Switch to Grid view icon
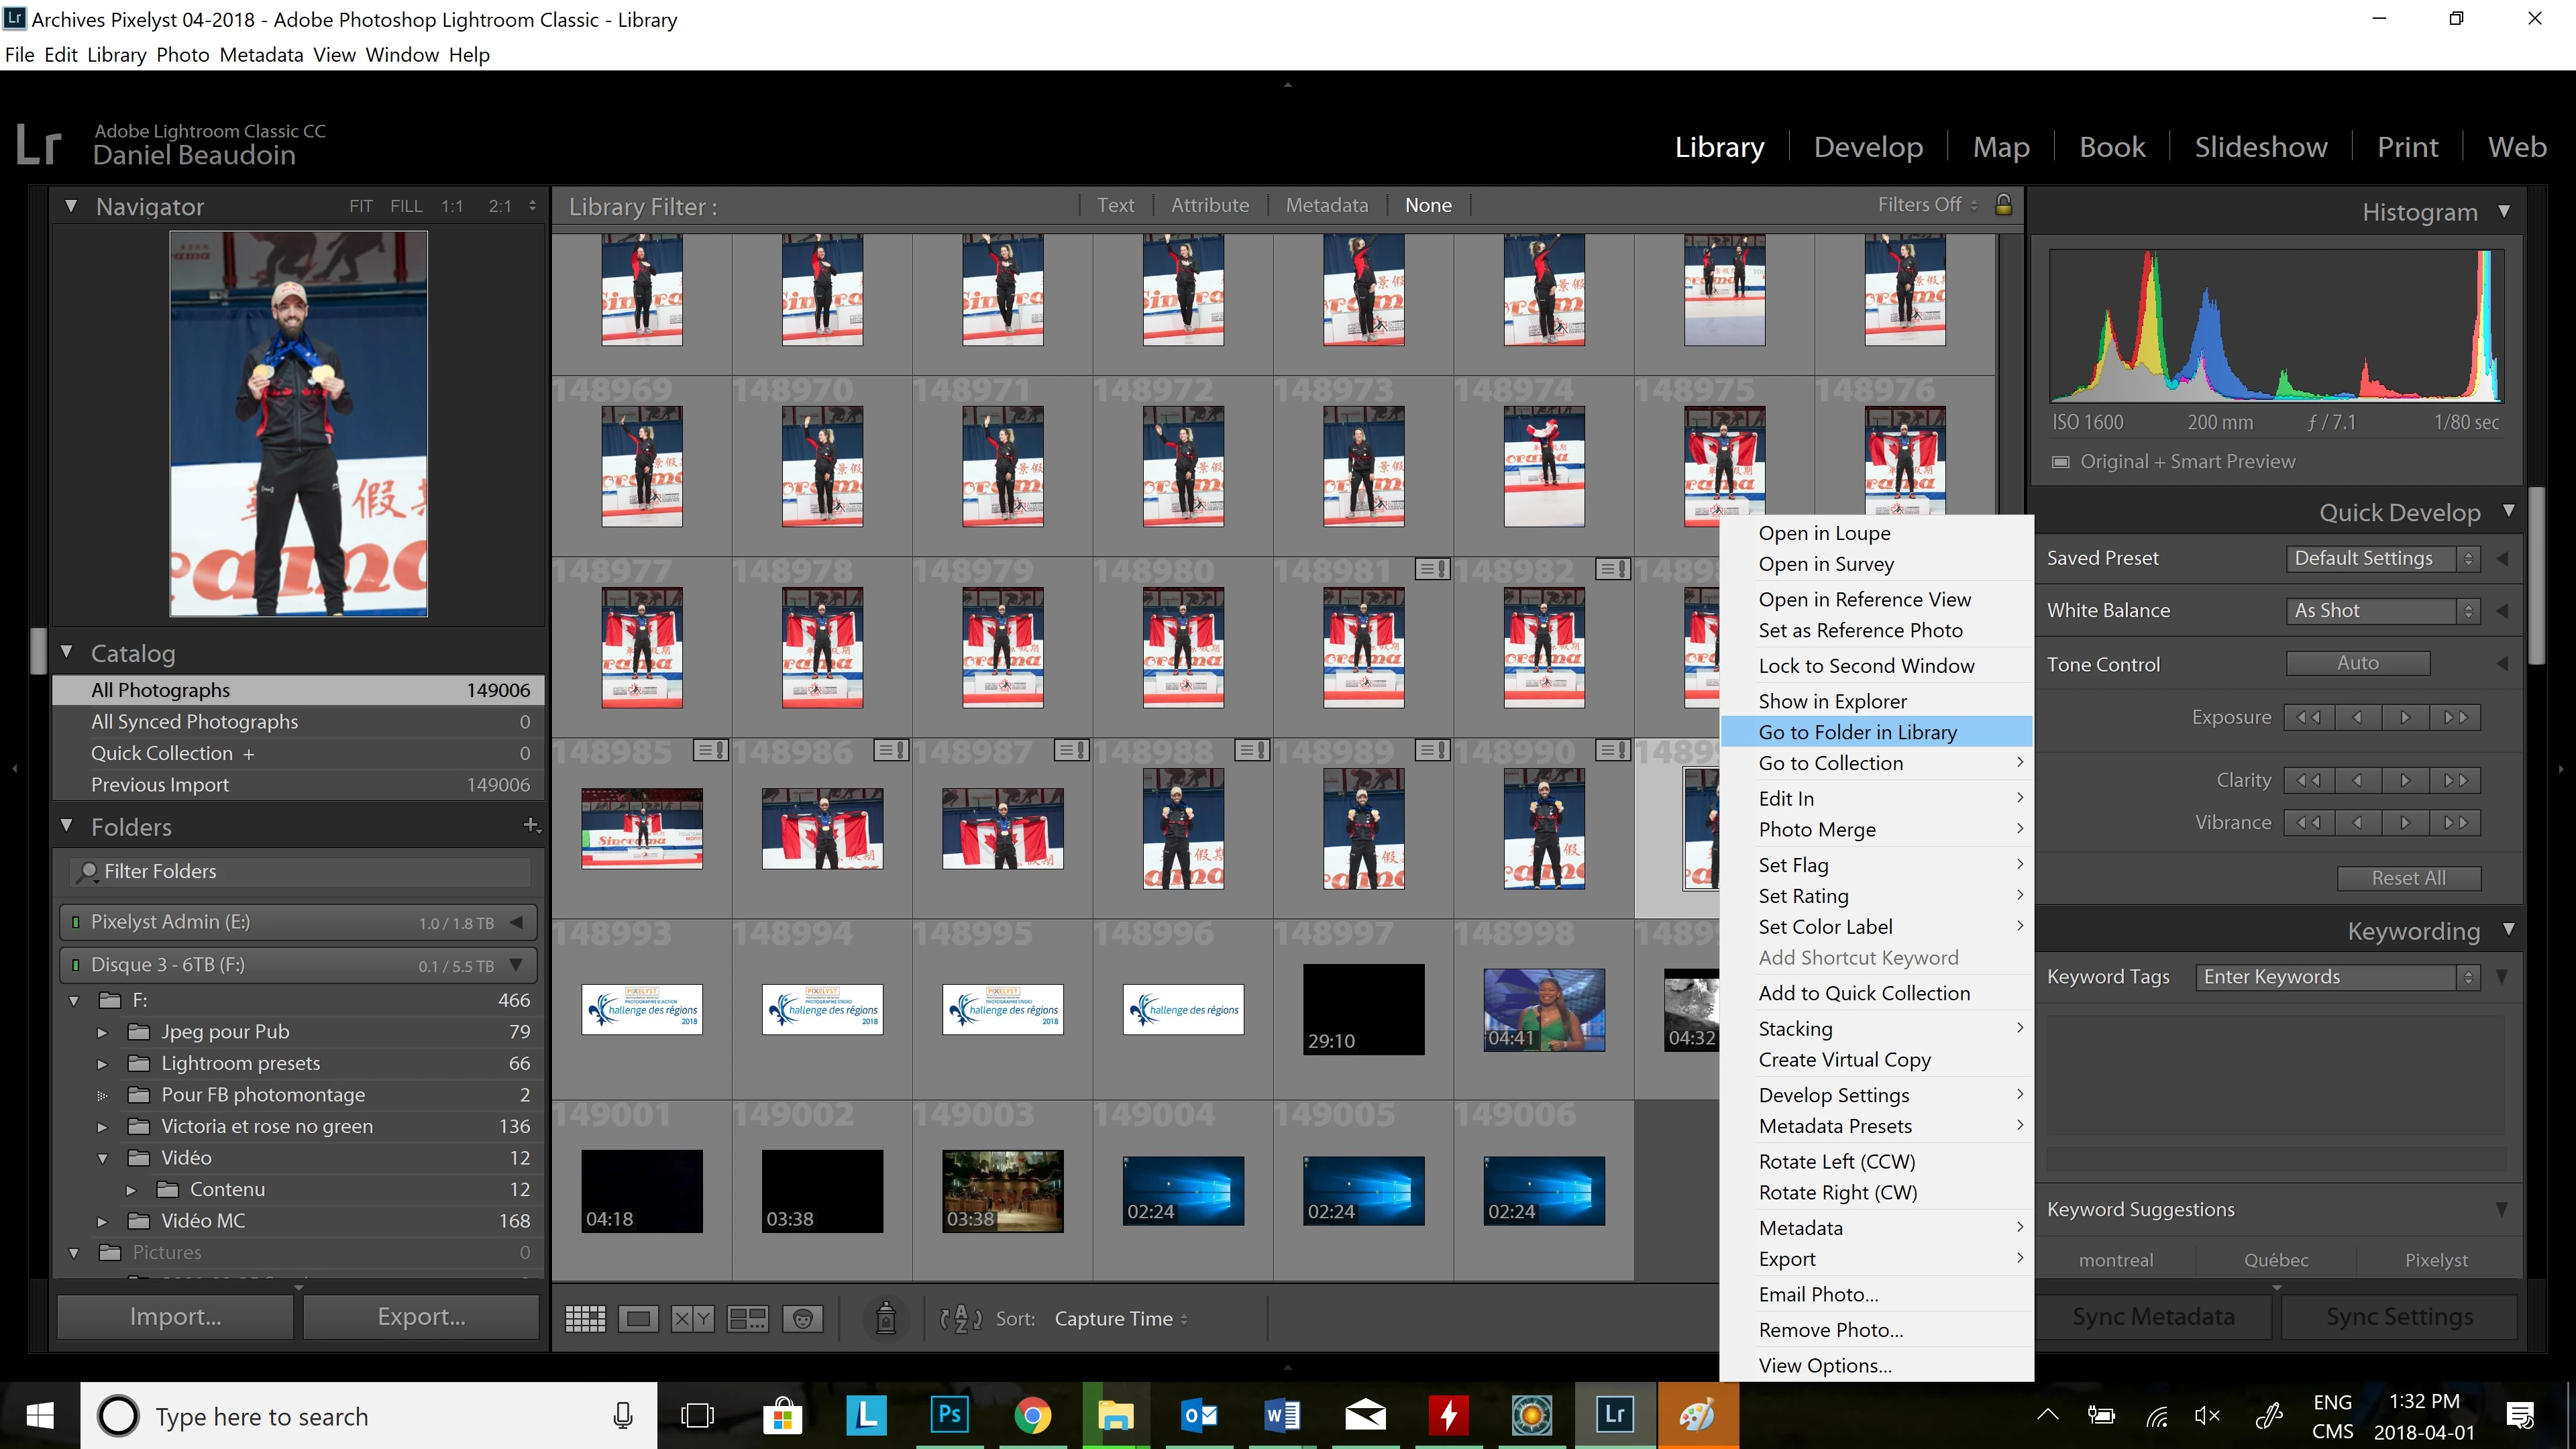 585,1318
